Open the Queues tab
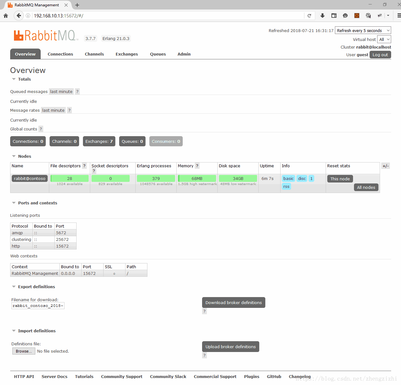 [158, 54]
